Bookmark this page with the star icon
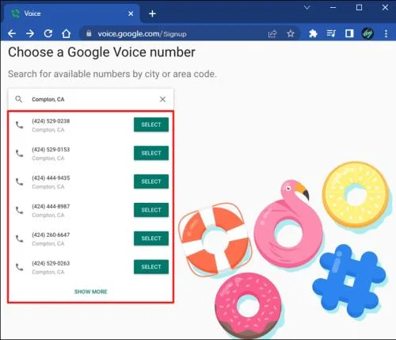 [x=291, y=34]
